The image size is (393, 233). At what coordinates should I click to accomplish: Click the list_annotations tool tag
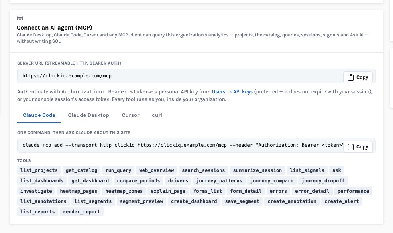(x=43, y=201)
